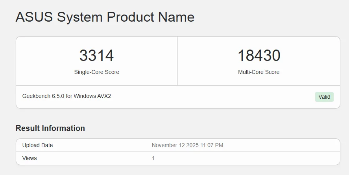Click the November 12 2025 date text
Viewport: 349px width, 175px height.
[x=175, y=145]
